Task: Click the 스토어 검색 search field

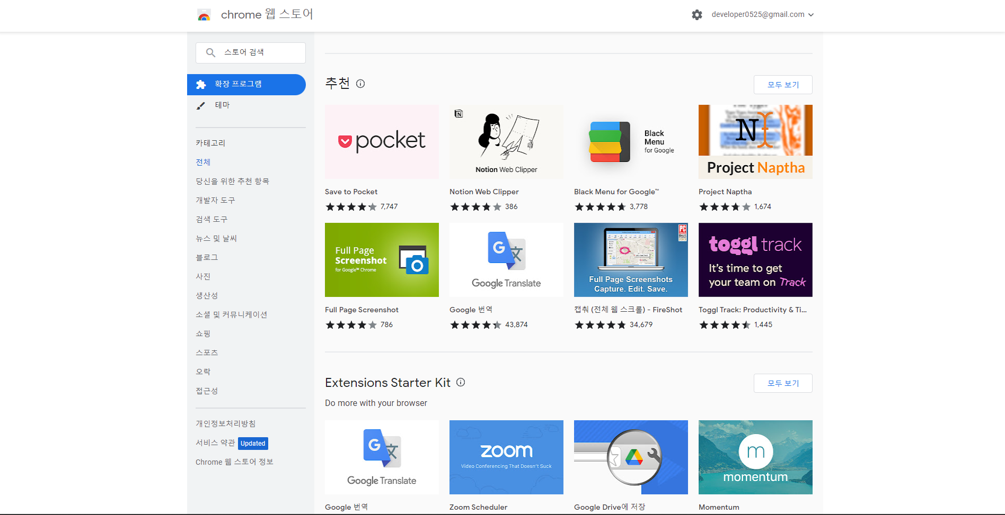Action: click(251, 52)
